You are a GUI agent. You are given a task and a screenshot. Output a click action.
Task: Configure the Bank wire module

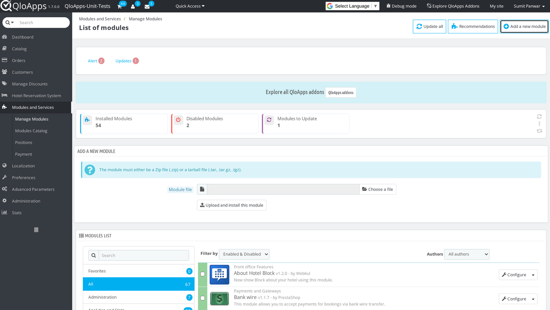pyautogui.click(x=514, y=299)
